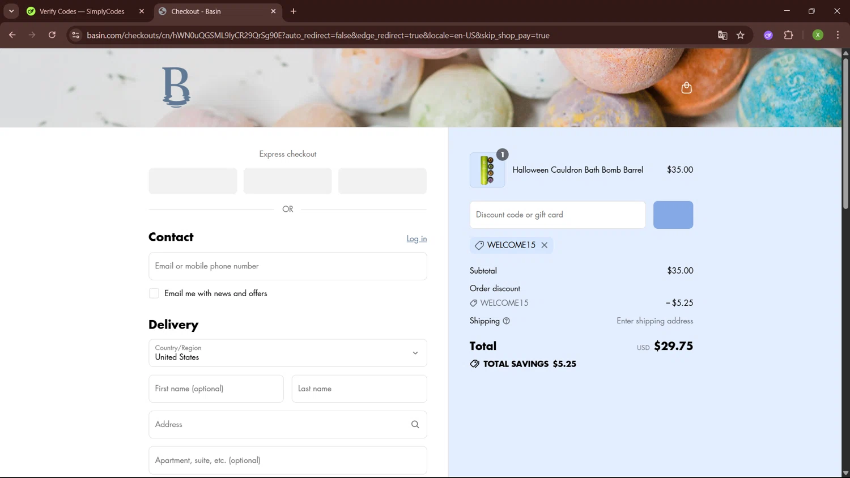Close the Checkout - Basin tab
The width and height of the screenshot is (850, 478).
click(x=273, y=11)
